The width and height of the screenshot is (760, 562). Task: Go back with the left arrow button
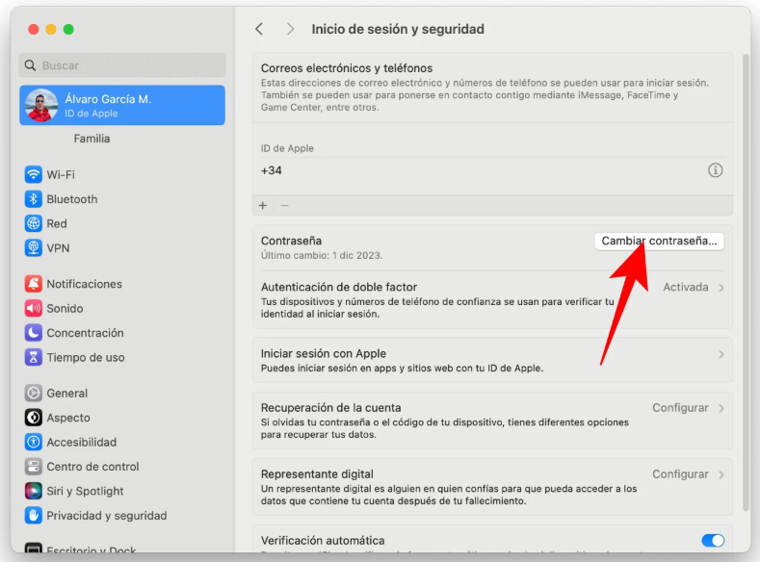click(x=259, y=30)
